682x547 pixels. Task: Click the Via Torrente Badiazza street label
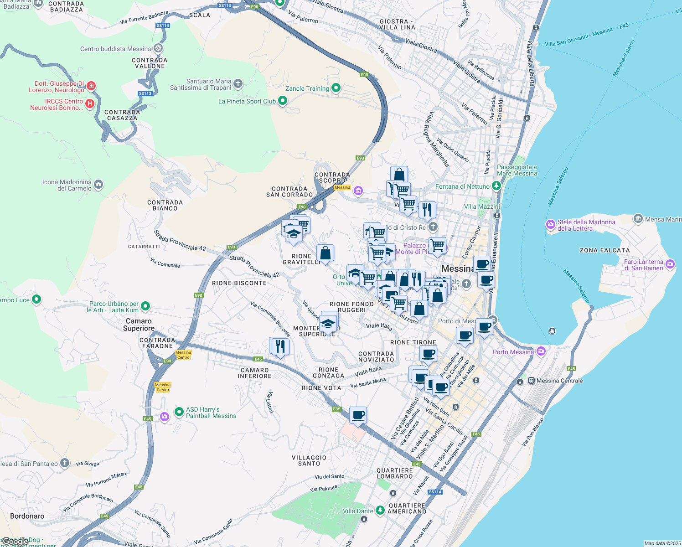point(144,18)
